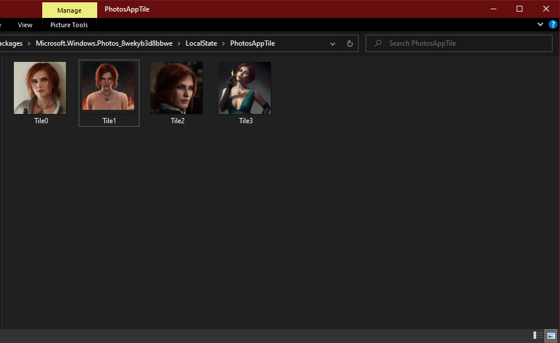Click the Search PhotosAppTile field
560x343 pixels.
coord(459,43)
